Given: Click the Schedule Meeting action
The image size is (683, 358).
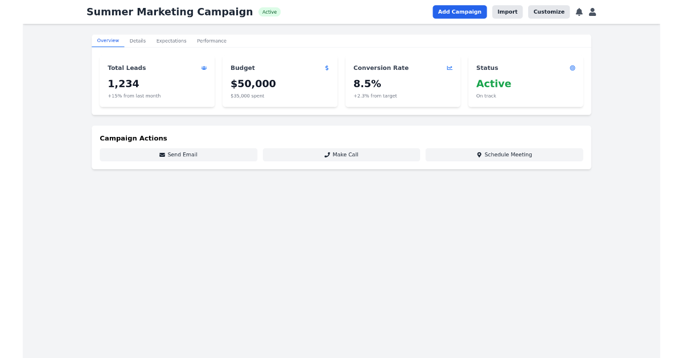Looking at the screenshot, I should click(x=504, y=154).
